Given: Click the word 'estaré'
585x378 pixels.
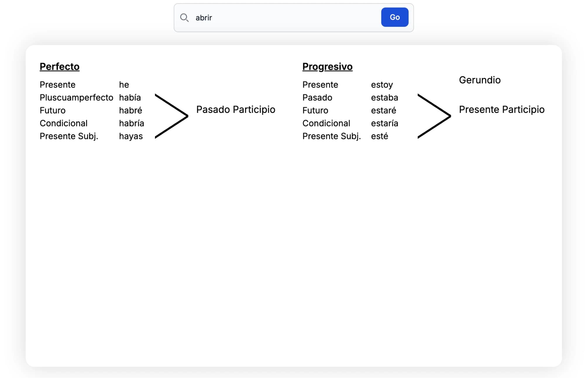Looking at the screenshot, I should [383, 110].
